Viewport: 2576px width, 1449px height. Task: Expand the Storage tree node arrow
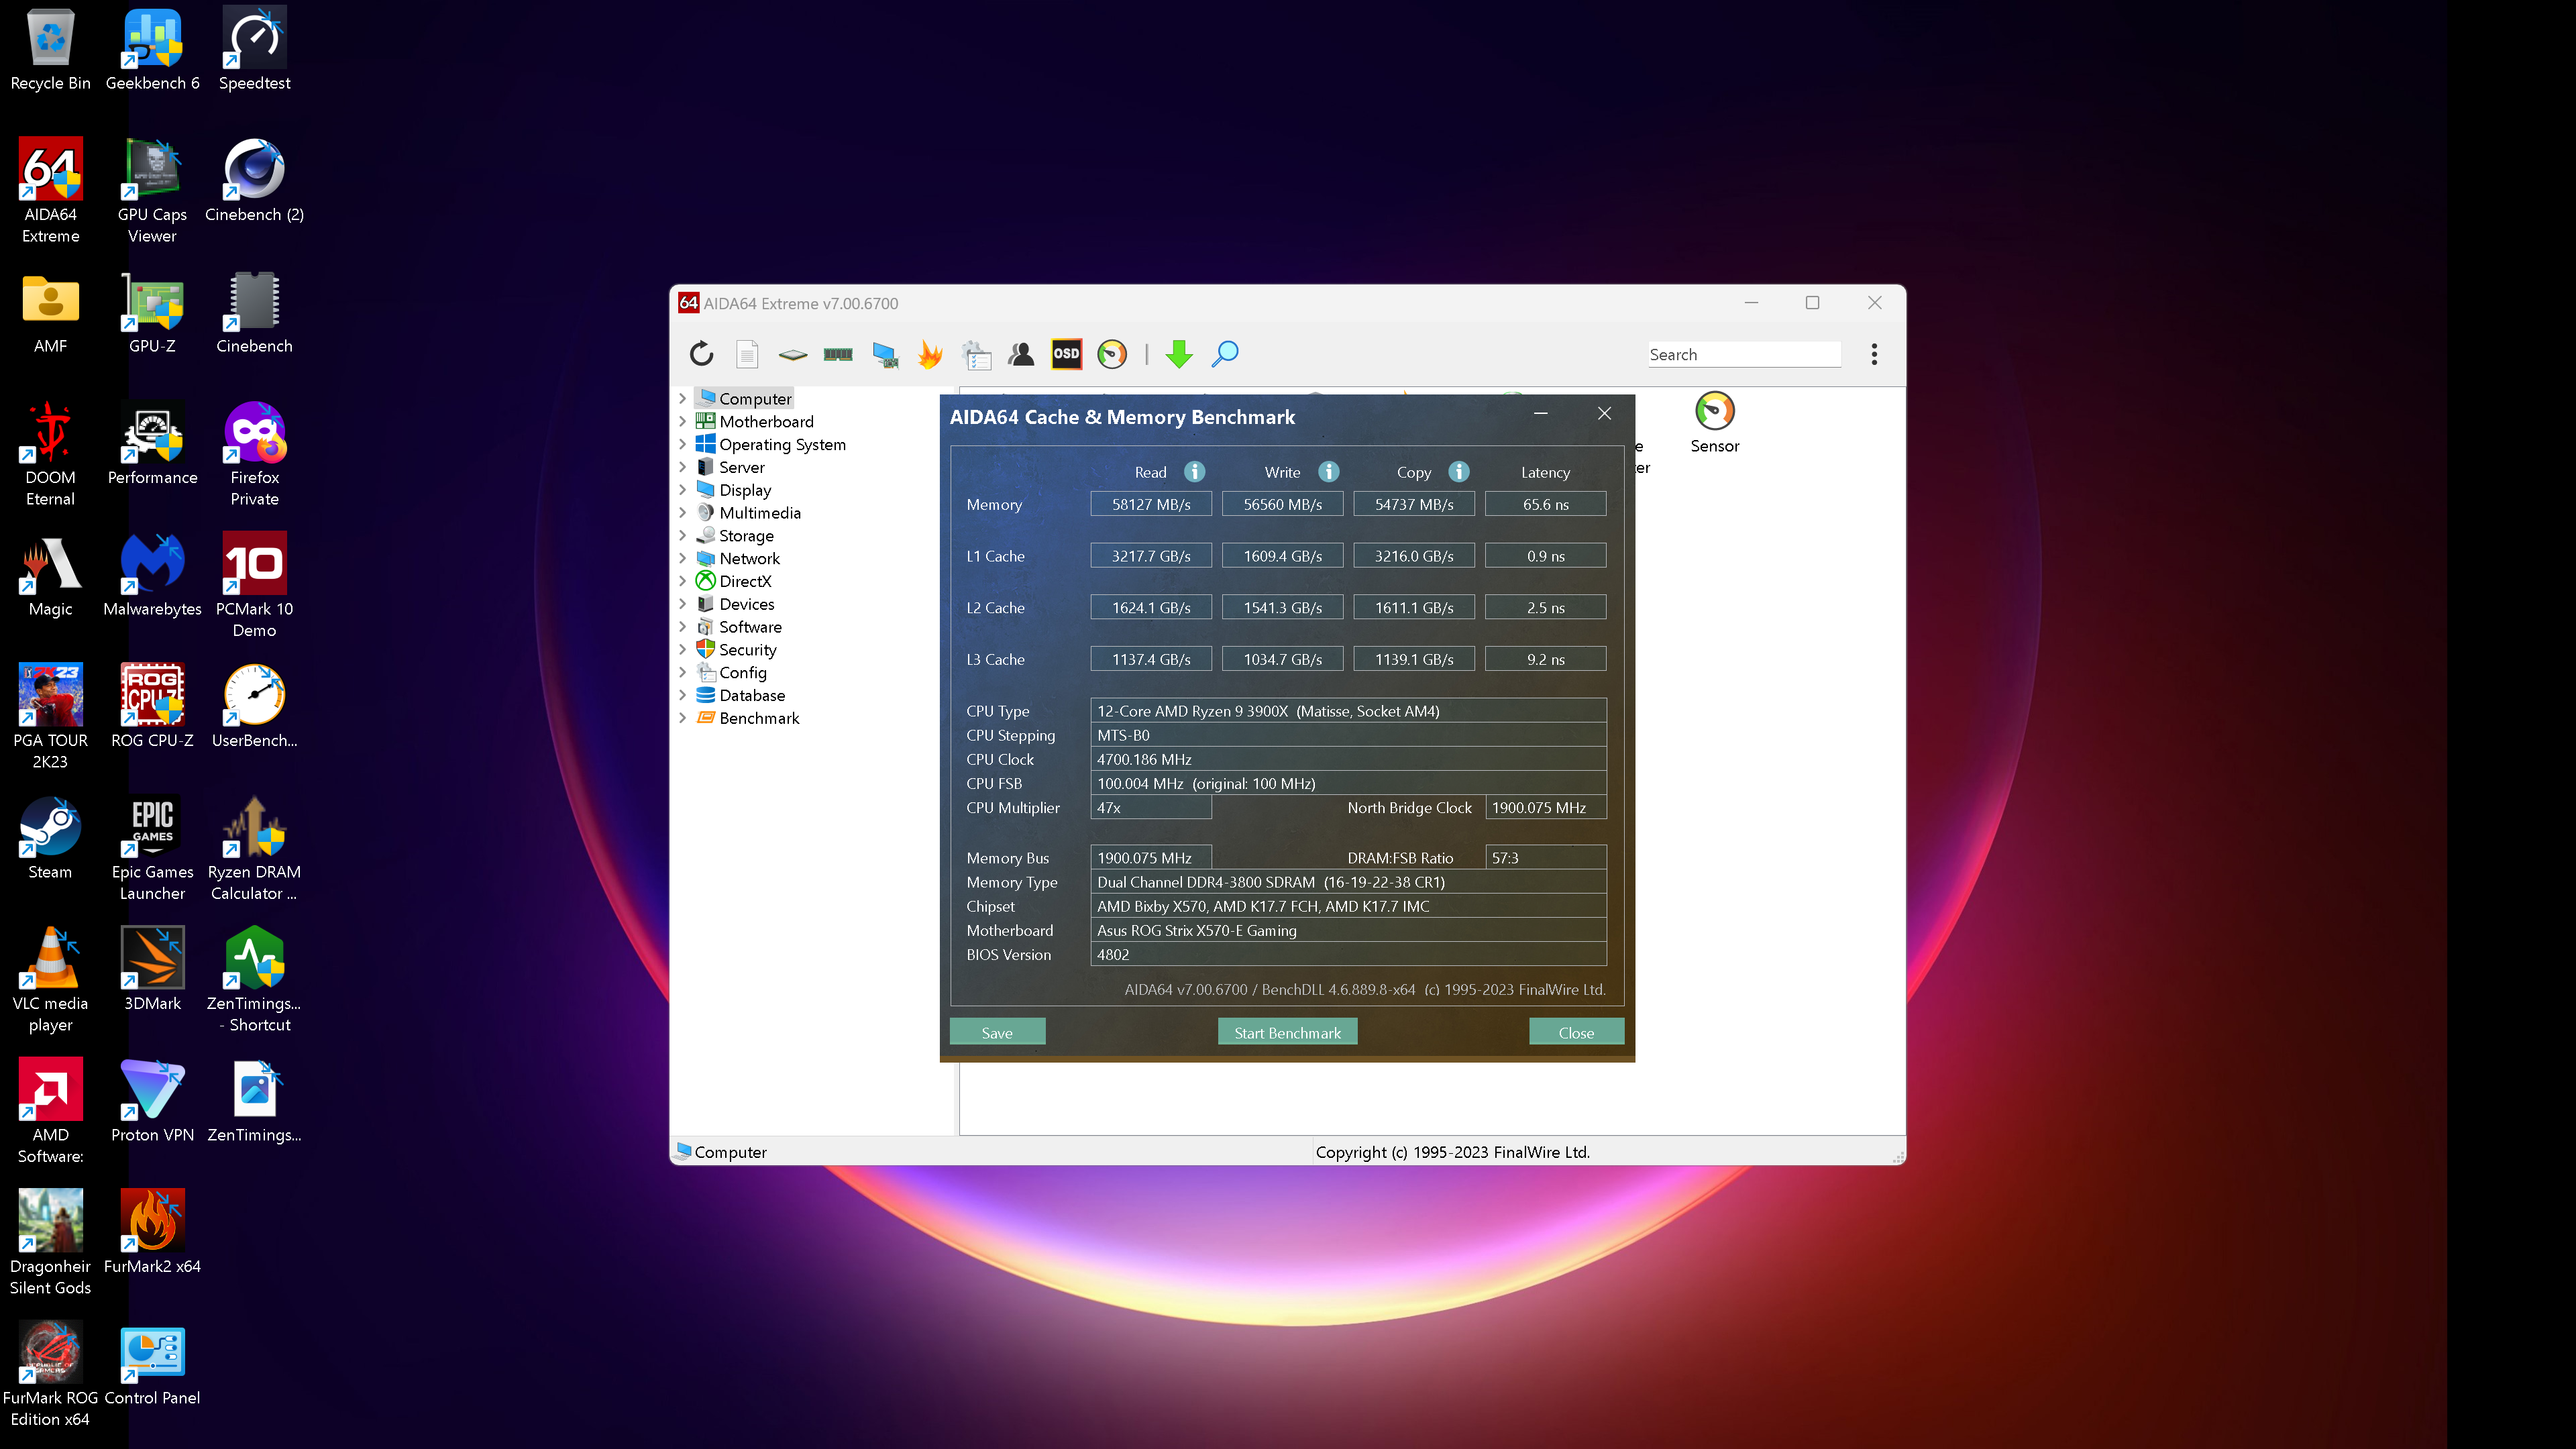point(683,535)
